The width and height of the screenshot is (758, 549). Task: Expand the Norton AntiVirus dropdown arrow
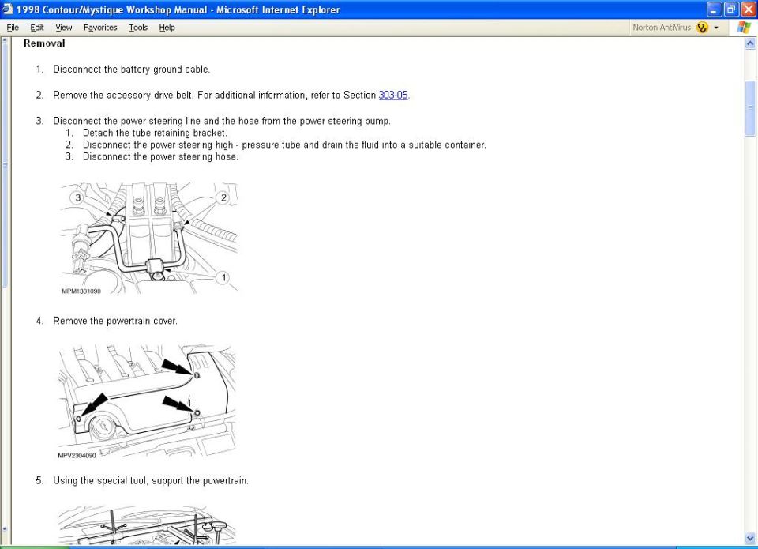click(716, 28)
